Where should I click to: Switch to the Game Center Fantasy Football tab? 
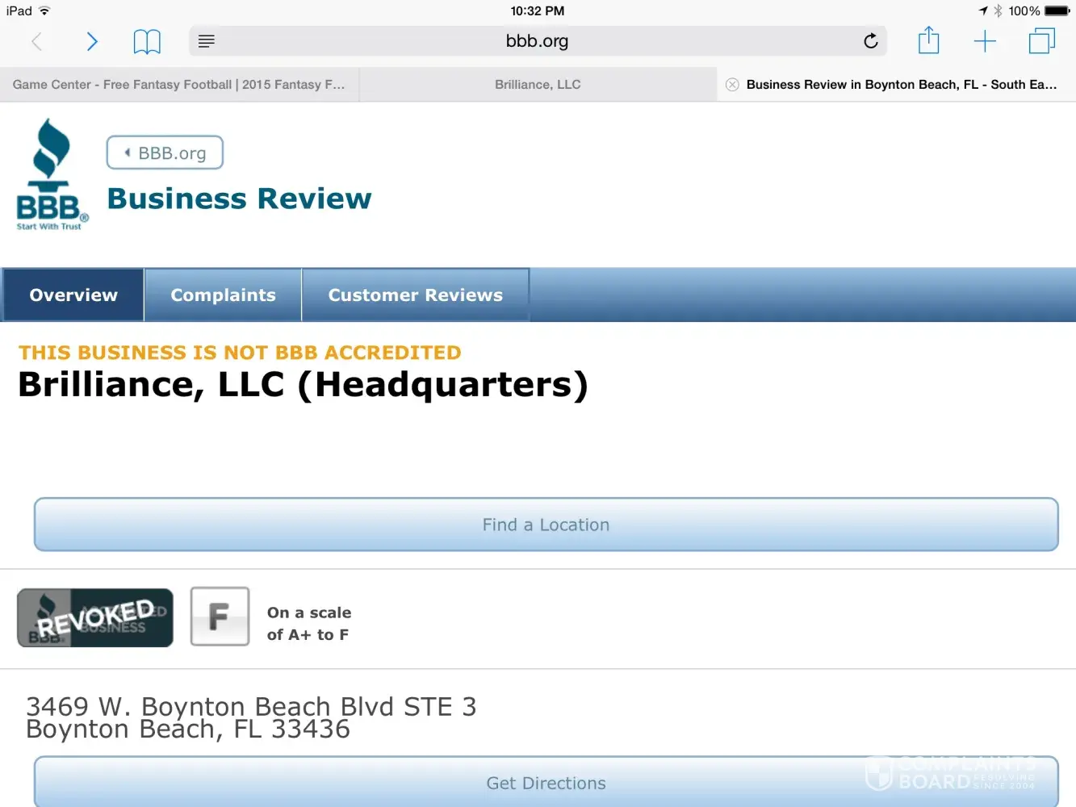coord(179,85)
